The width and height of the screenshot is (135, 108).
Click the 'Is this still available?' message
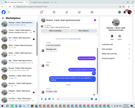coord(53,45)
